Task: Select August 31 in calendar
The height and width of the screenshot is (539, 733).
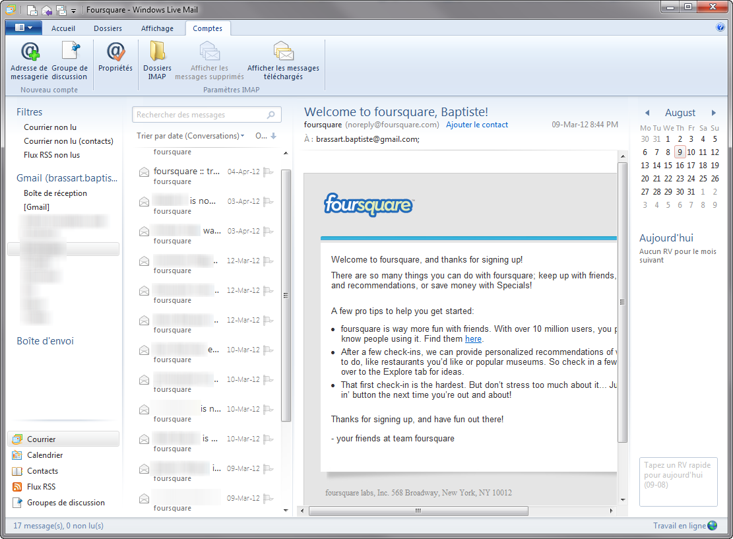Action: 691,192
